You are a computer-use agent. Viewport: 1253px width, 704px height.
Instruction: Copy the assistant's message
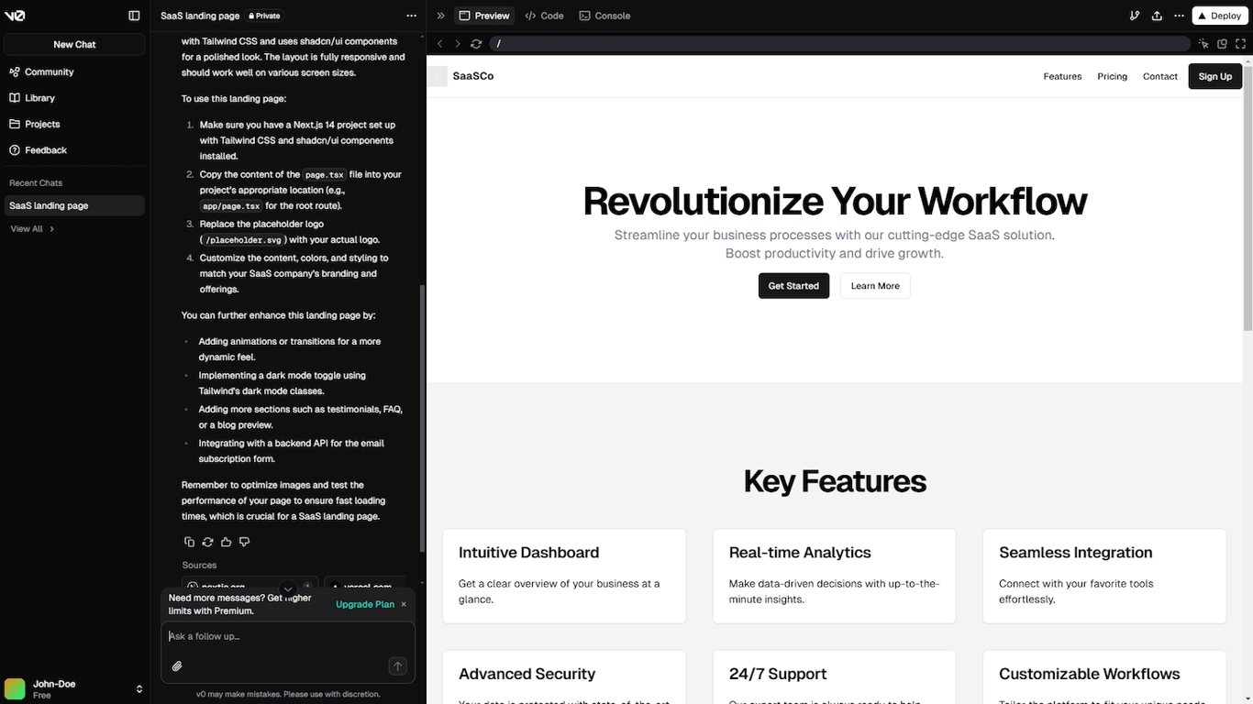(189, 542)
